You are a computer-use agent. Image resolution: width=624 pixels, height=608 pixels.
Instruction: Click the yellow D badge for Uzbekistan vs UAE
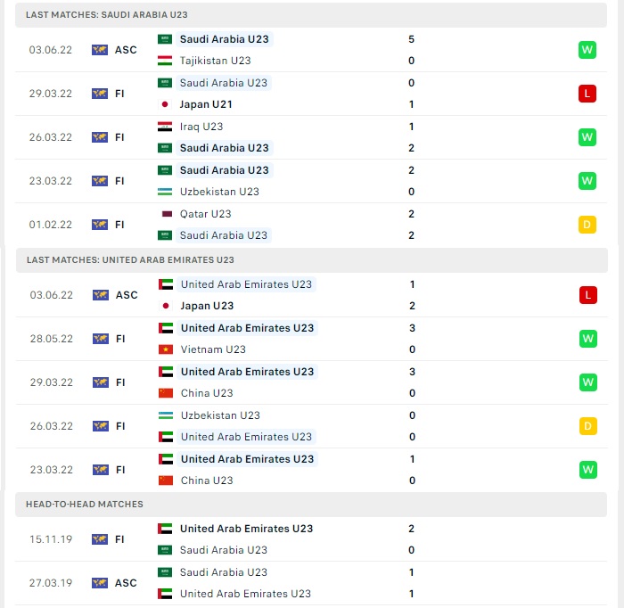(587, 426)
